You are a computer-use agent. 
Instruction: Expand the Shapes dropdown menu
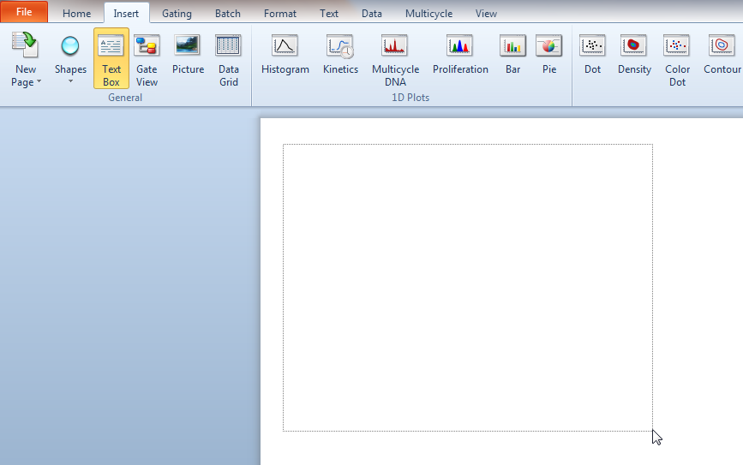(x=70, y=75)
